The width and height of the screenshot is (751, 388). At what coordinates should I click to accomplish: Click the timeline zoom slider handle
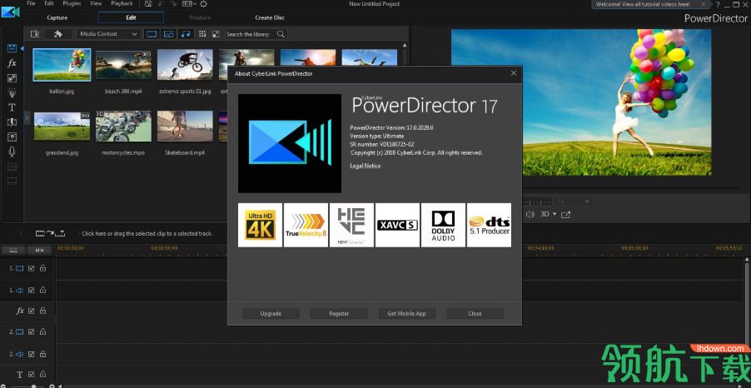33,386
